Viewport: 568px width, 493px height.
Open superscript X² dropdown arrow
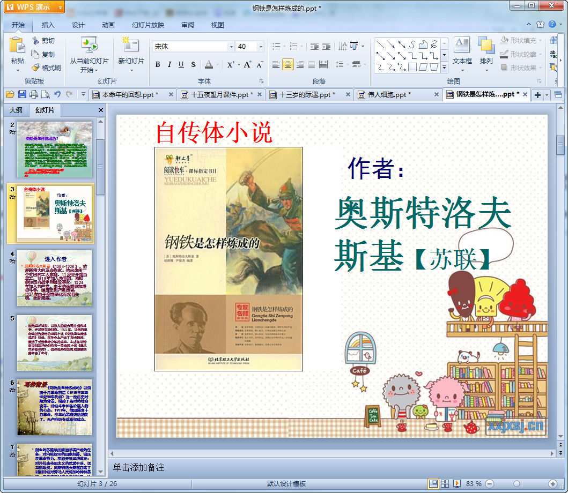click(239, 65)
